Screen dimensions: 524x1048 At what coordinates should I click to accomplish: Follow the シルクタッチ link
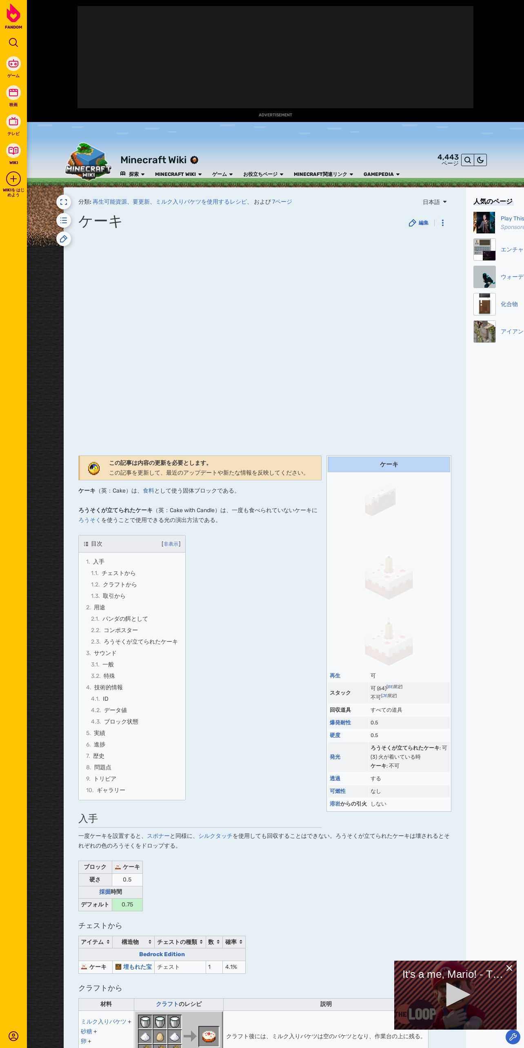click(x=215, y=836)
